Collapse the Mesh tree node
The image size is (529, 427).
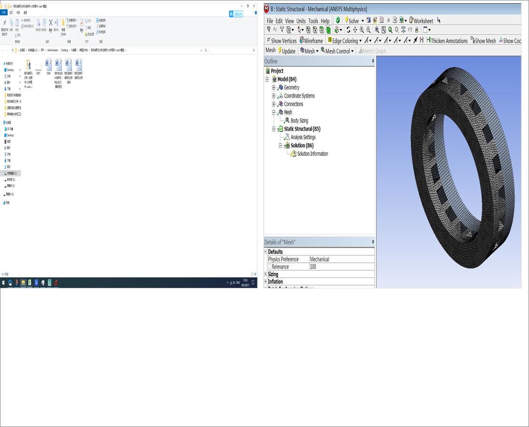(274, 112)
